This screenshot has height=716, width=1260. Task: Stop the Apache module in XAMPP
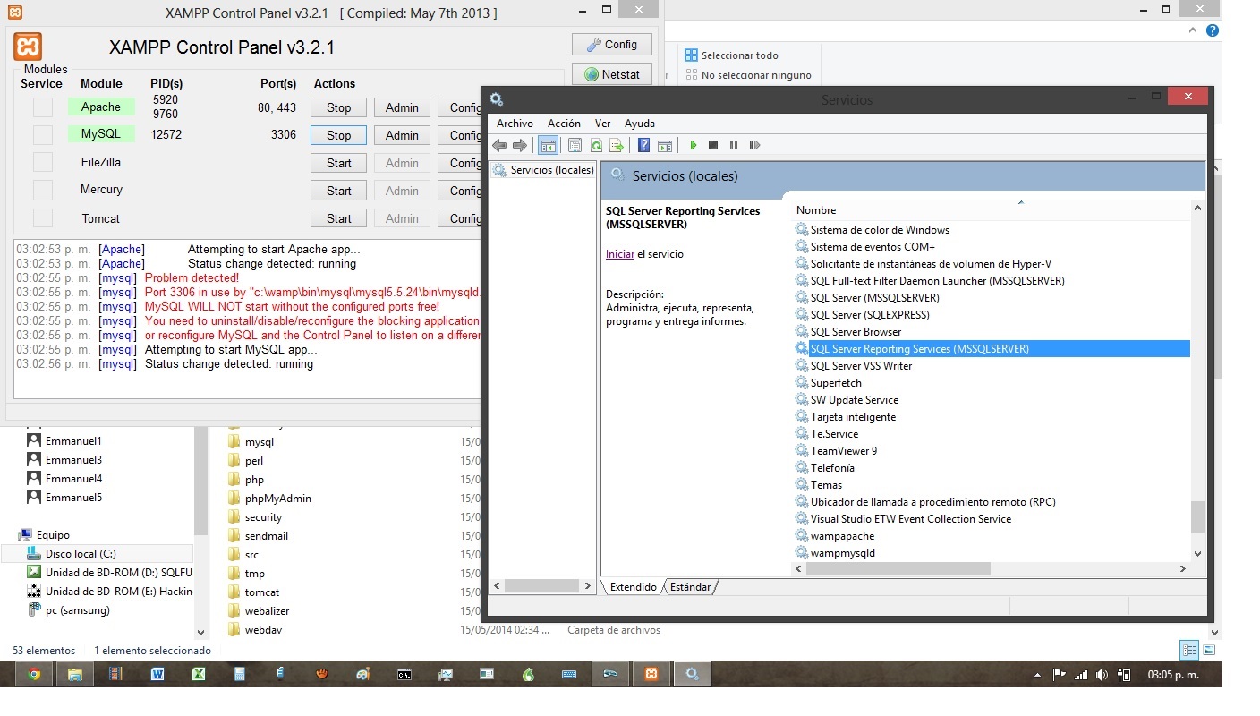(338, 107)
